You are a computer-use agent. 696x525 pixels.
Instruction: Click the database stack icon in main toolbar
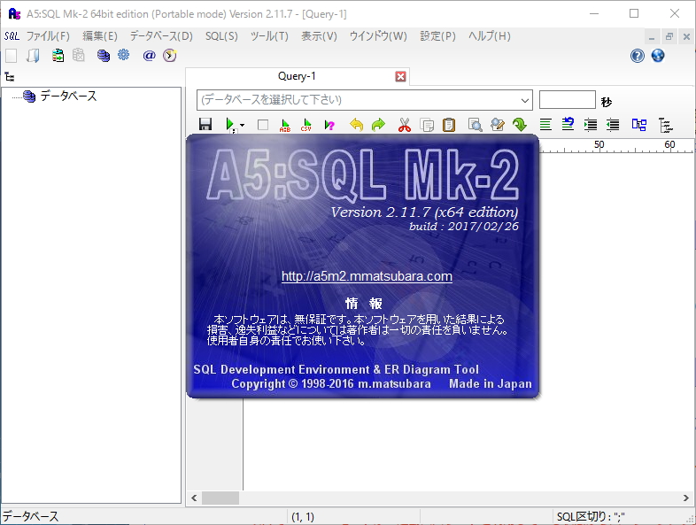(x=104, y=56)
